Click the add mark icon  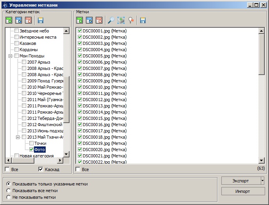(x=80, y=20)
